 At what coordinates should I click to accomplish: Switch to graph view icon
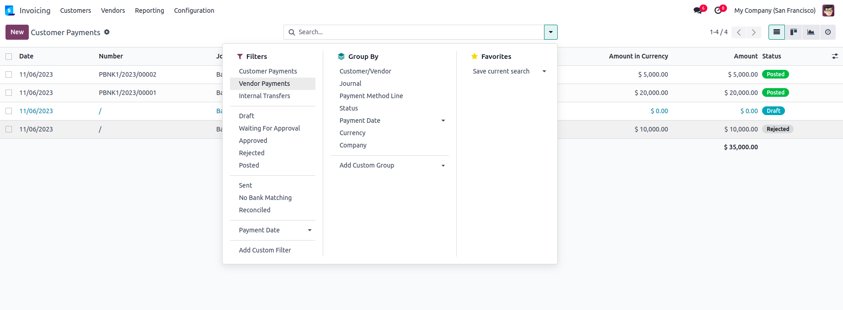(811, 32)
